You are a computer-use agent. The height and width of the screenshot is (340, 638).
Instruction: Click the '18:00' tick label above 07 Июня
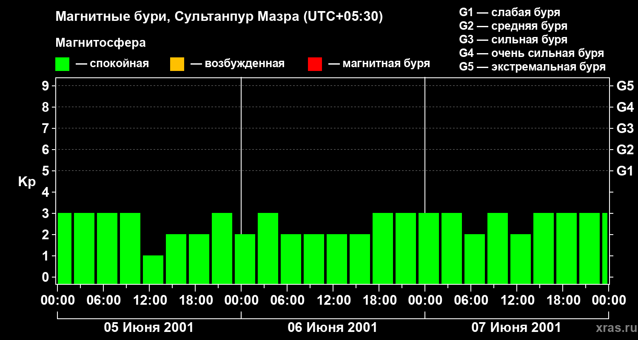(563, 300)
